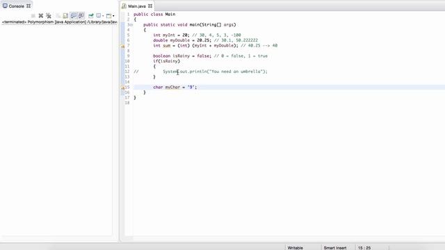Click the Open Console icon
The width and height of the screenshot is (445, 250).
coord(108,16)
